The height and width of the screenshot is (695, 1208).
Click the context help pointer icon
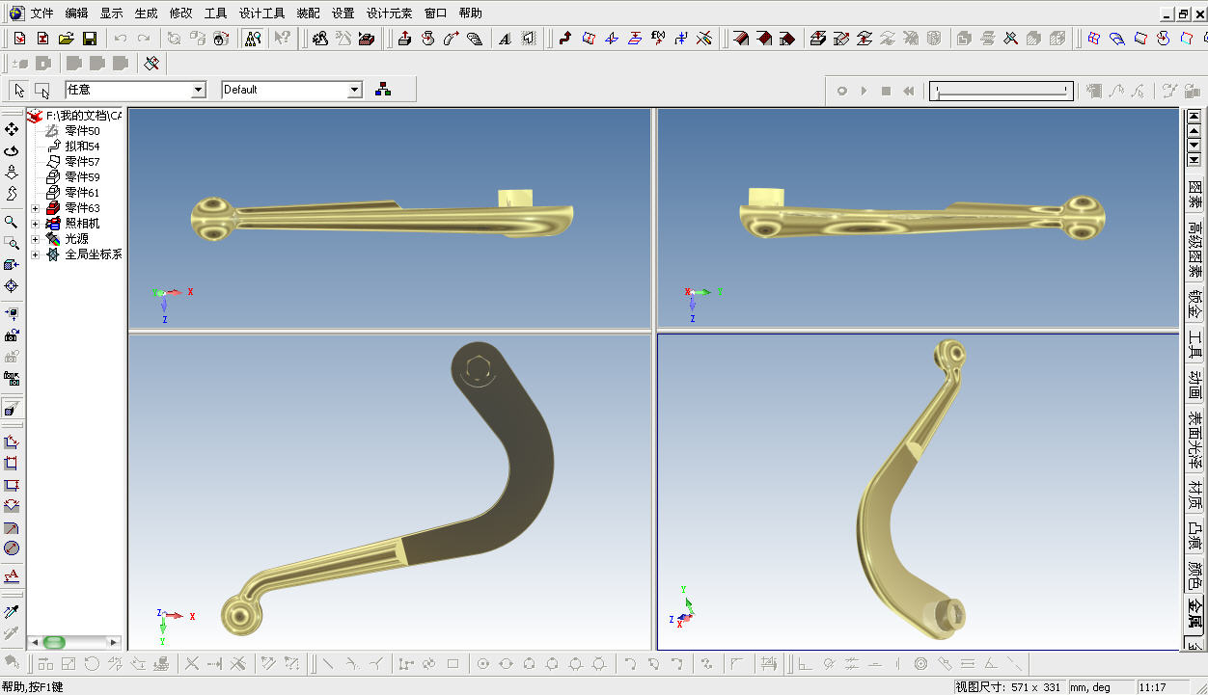[282, 39]
